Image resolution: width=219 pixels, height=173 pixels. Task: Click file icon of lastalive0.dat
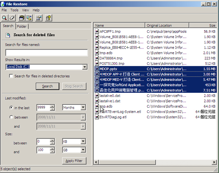97,95
